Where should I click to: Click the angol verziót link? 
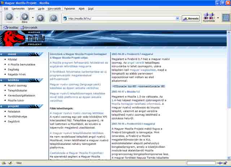tap(136, 63)
